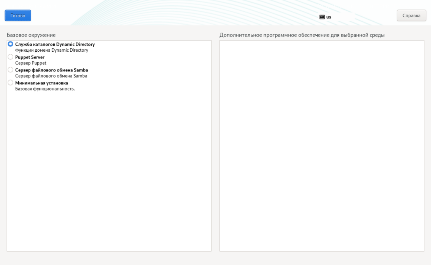The image size is (431, 265).
Task: Click the 'Сервер Puppet' description text
Action: click(30, 63)
